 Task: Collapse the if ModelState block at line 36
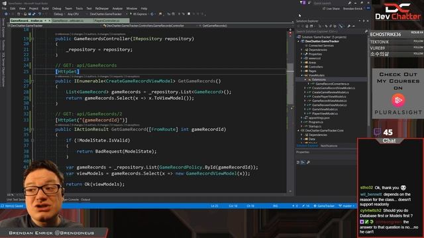(x=32, y=140)
